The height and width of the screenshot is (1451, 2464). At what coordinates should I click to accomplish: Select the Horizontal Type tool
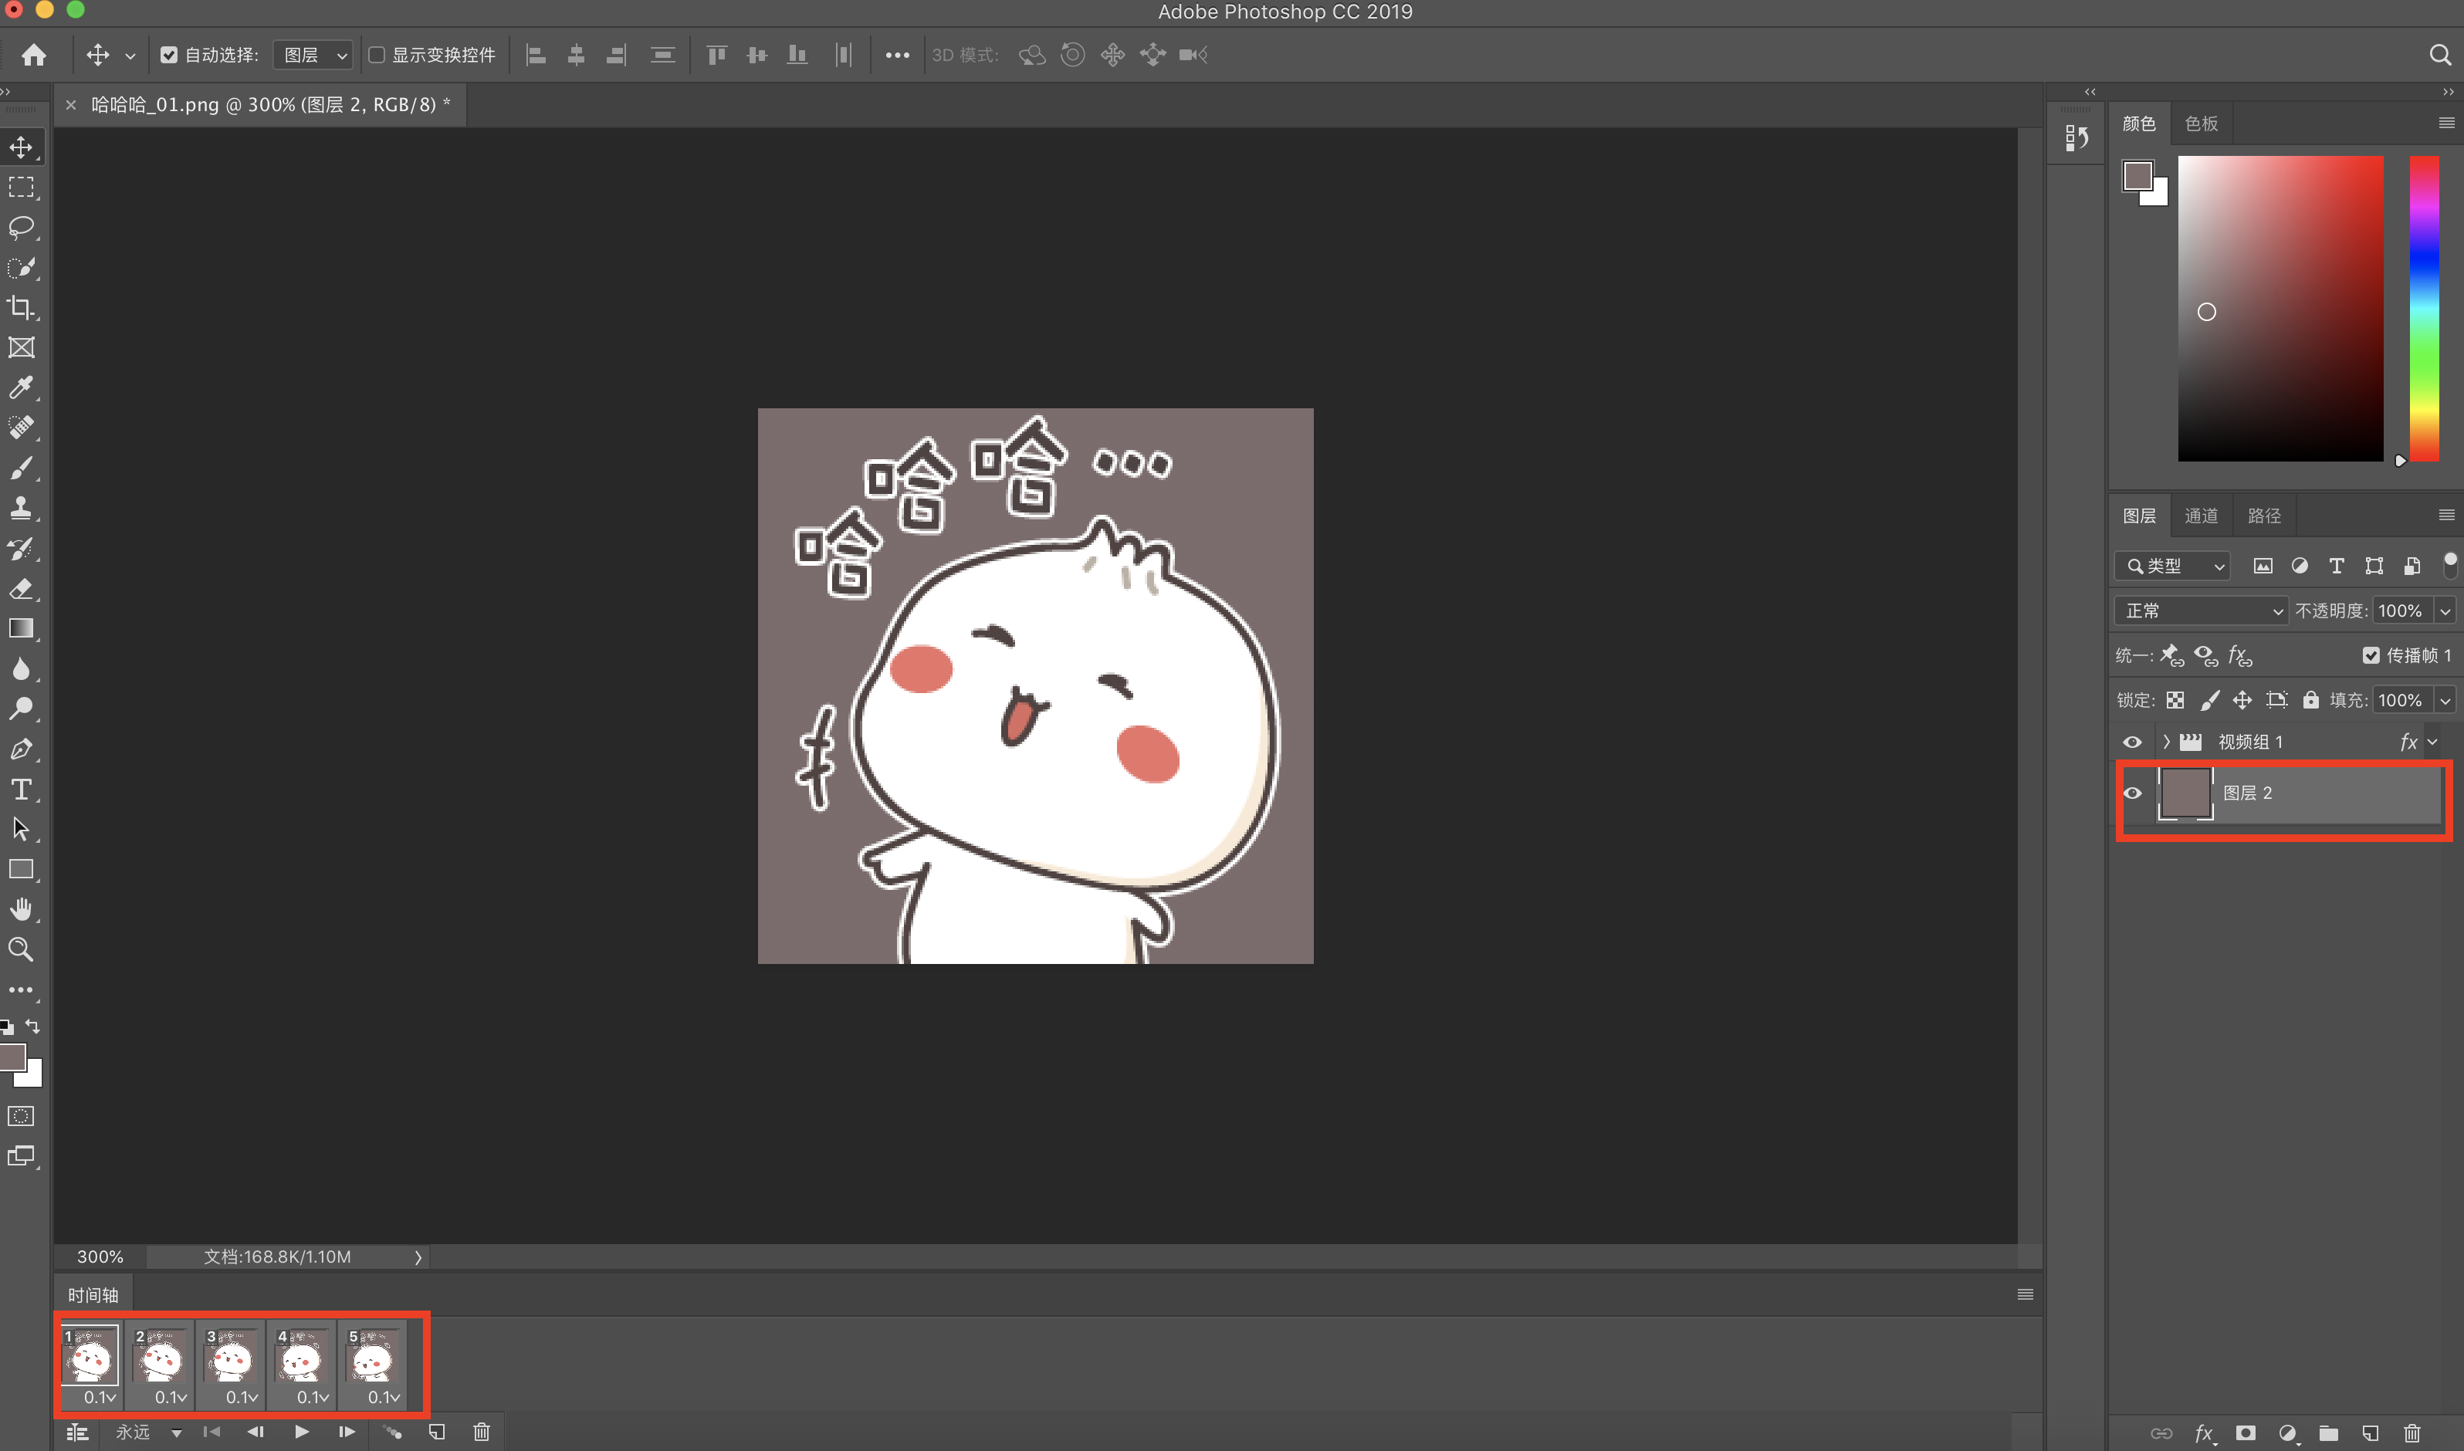pos(21,789)
